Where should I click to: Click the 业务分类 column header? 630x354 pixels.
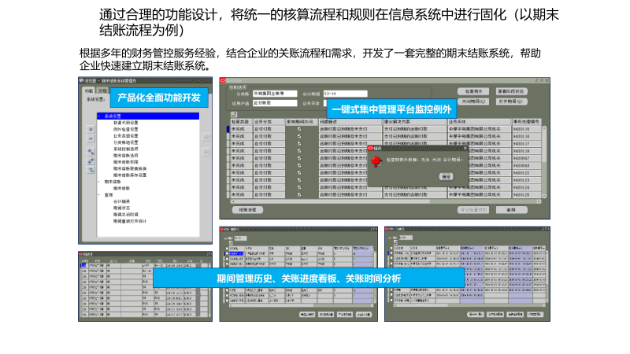(x=269, y=122)
